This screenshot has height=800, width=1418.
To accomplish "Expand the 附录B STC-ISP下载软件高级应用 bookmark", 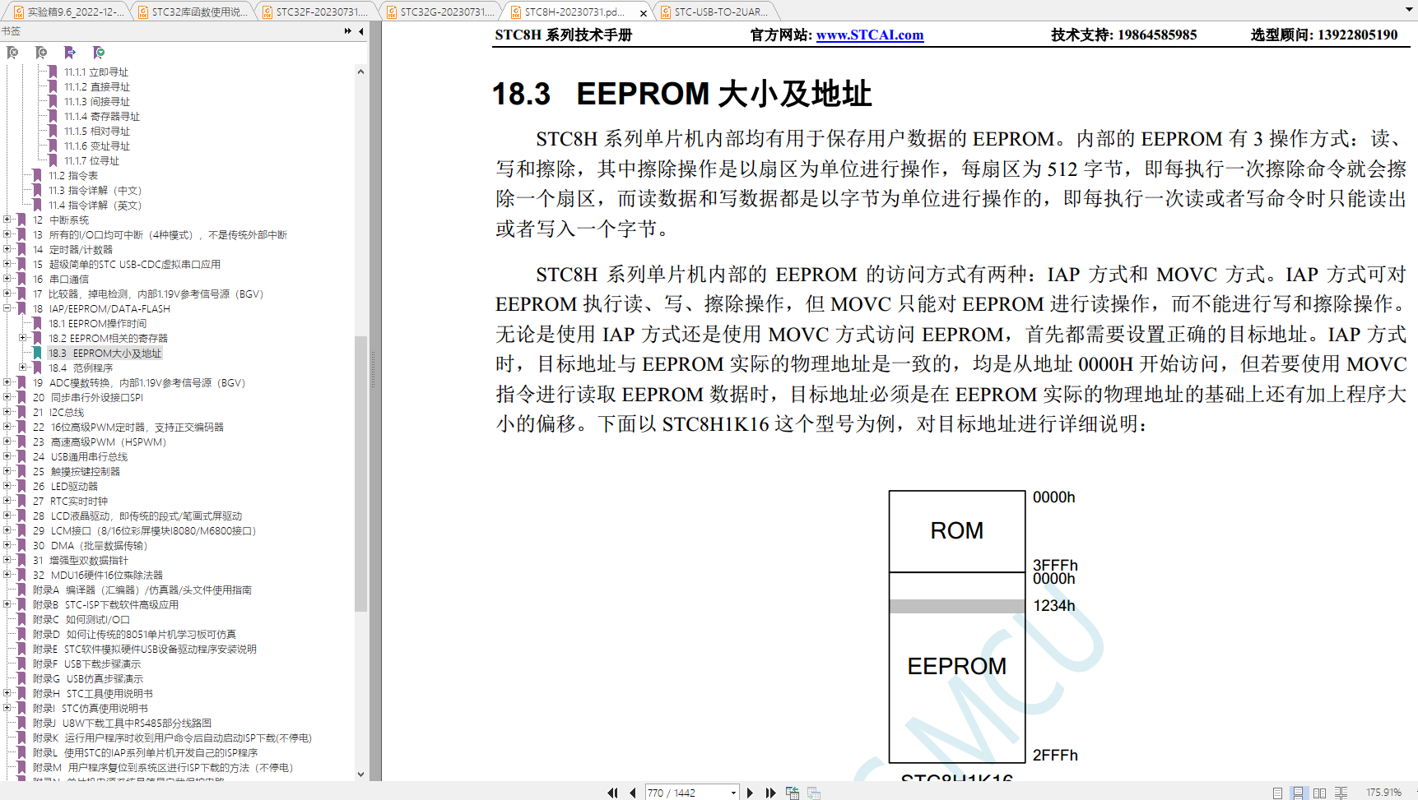I will coord(7,605).
